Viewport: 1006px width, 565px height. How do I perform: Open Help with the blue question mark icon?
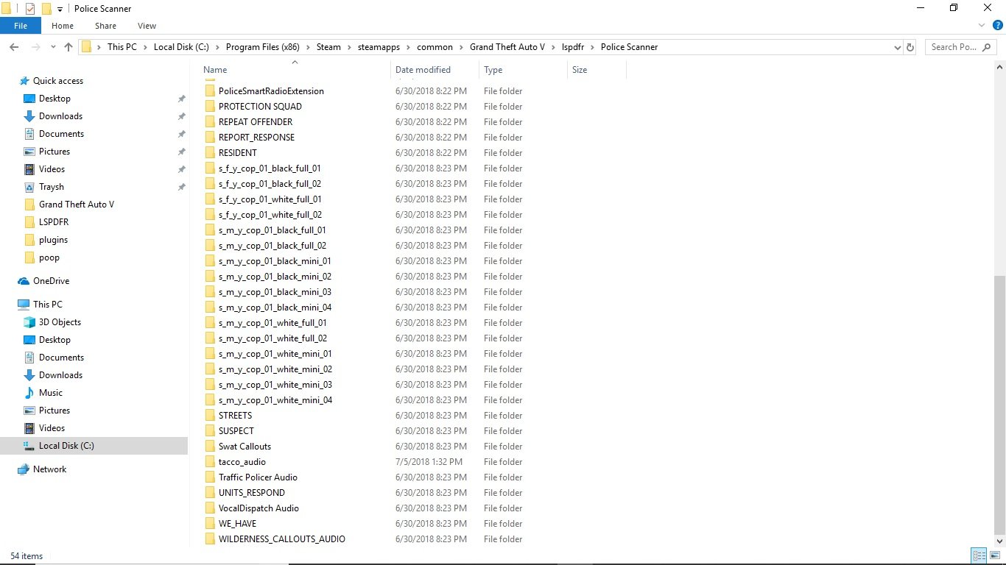tap(998, 26)
